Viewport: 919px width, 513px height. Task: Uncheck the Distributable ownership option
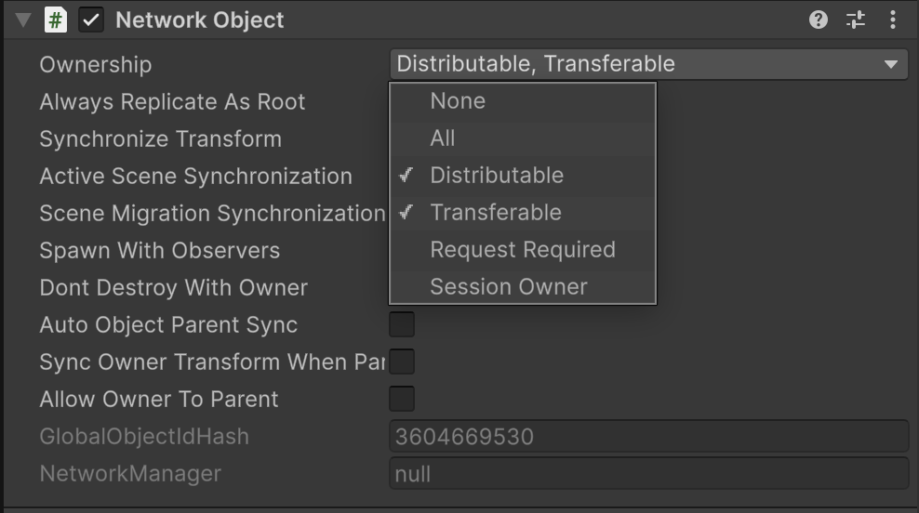pos(497,176)
